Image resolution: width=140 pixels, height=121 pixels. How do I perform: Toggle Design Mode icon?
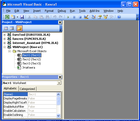pyautogui.click(x=86, y=17)
